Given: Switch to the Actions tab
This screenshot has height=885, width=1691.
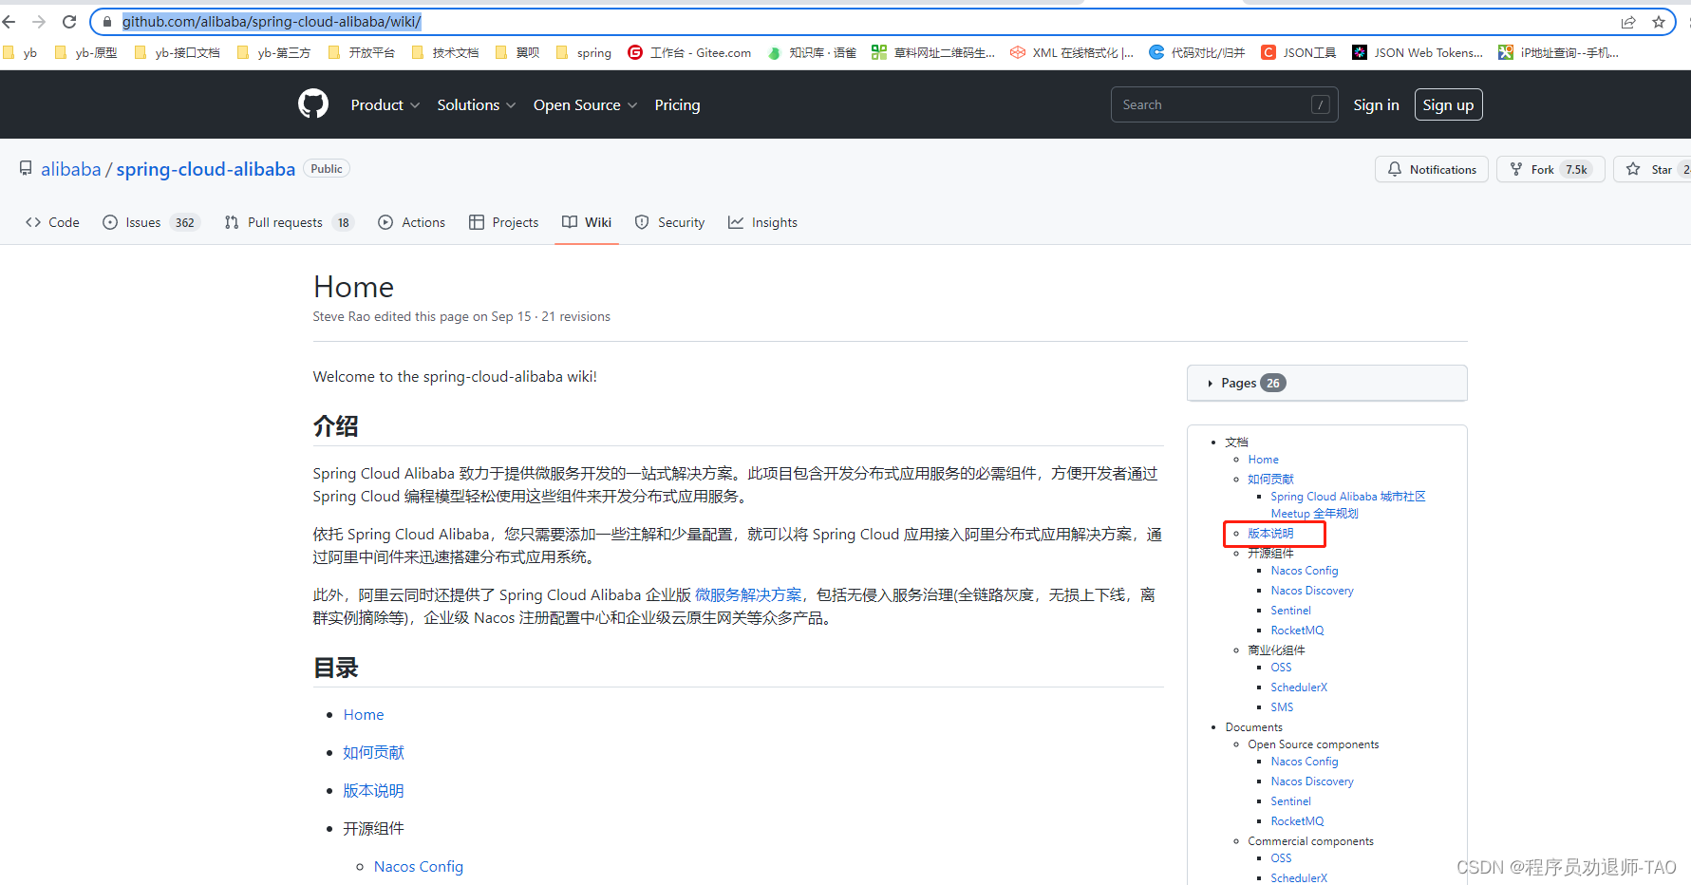Looking at the screenshot, I should coord(411,222).
